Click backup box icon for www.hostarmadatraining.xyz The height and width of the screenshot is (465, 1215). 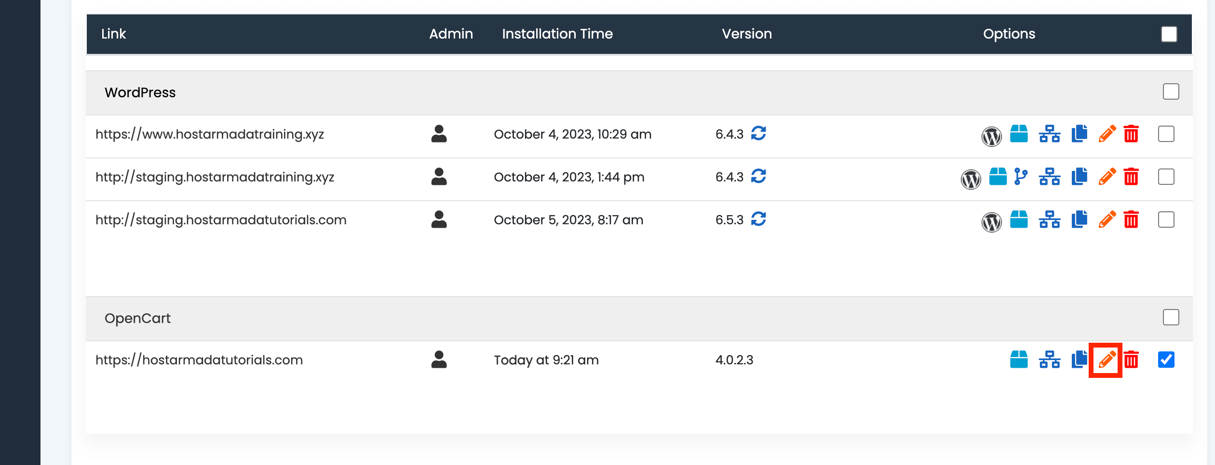1019,134
